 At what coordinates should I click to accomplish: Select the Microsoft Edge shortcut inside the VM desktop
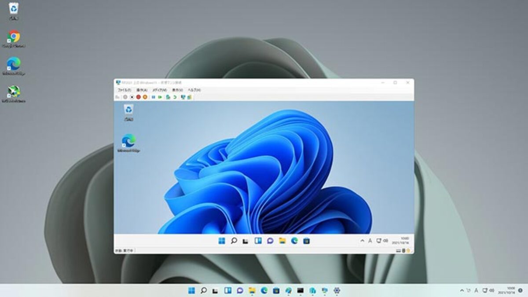coord(128,143)
